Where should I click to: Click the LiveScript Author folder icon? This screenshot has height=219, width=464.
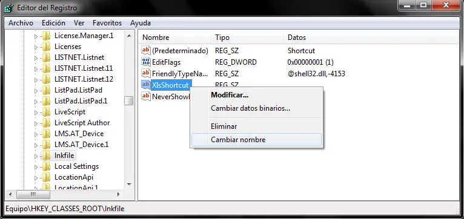46,123
